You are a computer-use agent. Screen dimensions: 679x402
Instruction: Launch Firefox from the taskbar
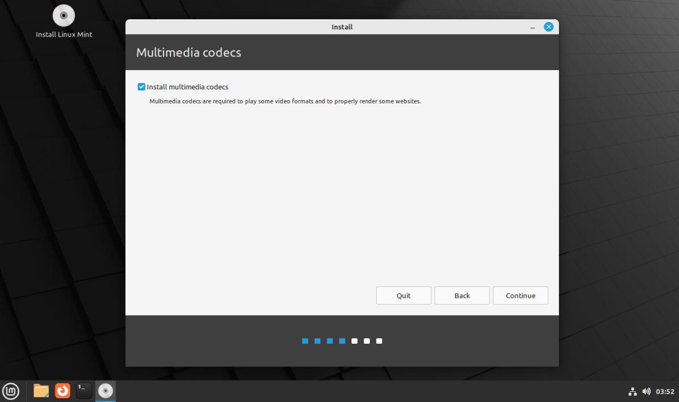point(62,391)
